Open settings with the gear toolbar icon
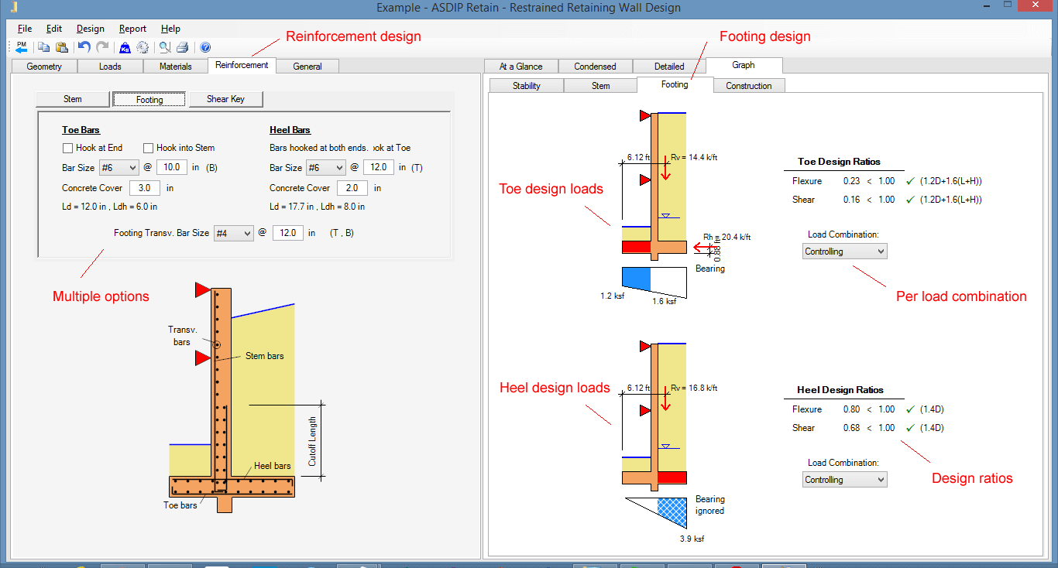Screen dimensions: 1058x568 coord(143,47)
